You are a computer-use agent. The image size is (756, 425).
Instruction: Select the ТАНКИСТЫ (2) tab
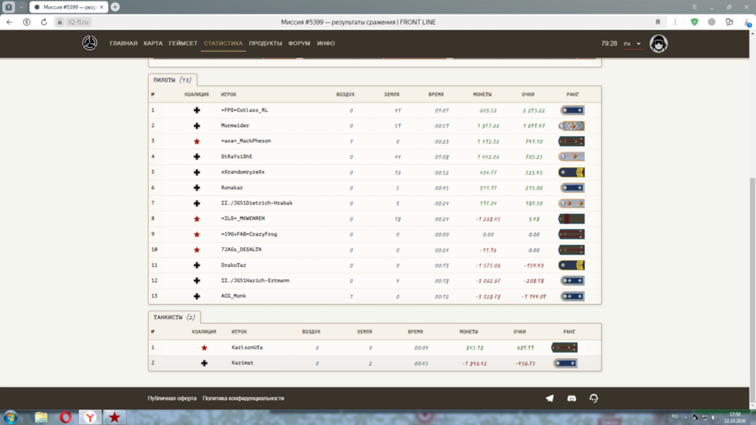pos(174,318)
